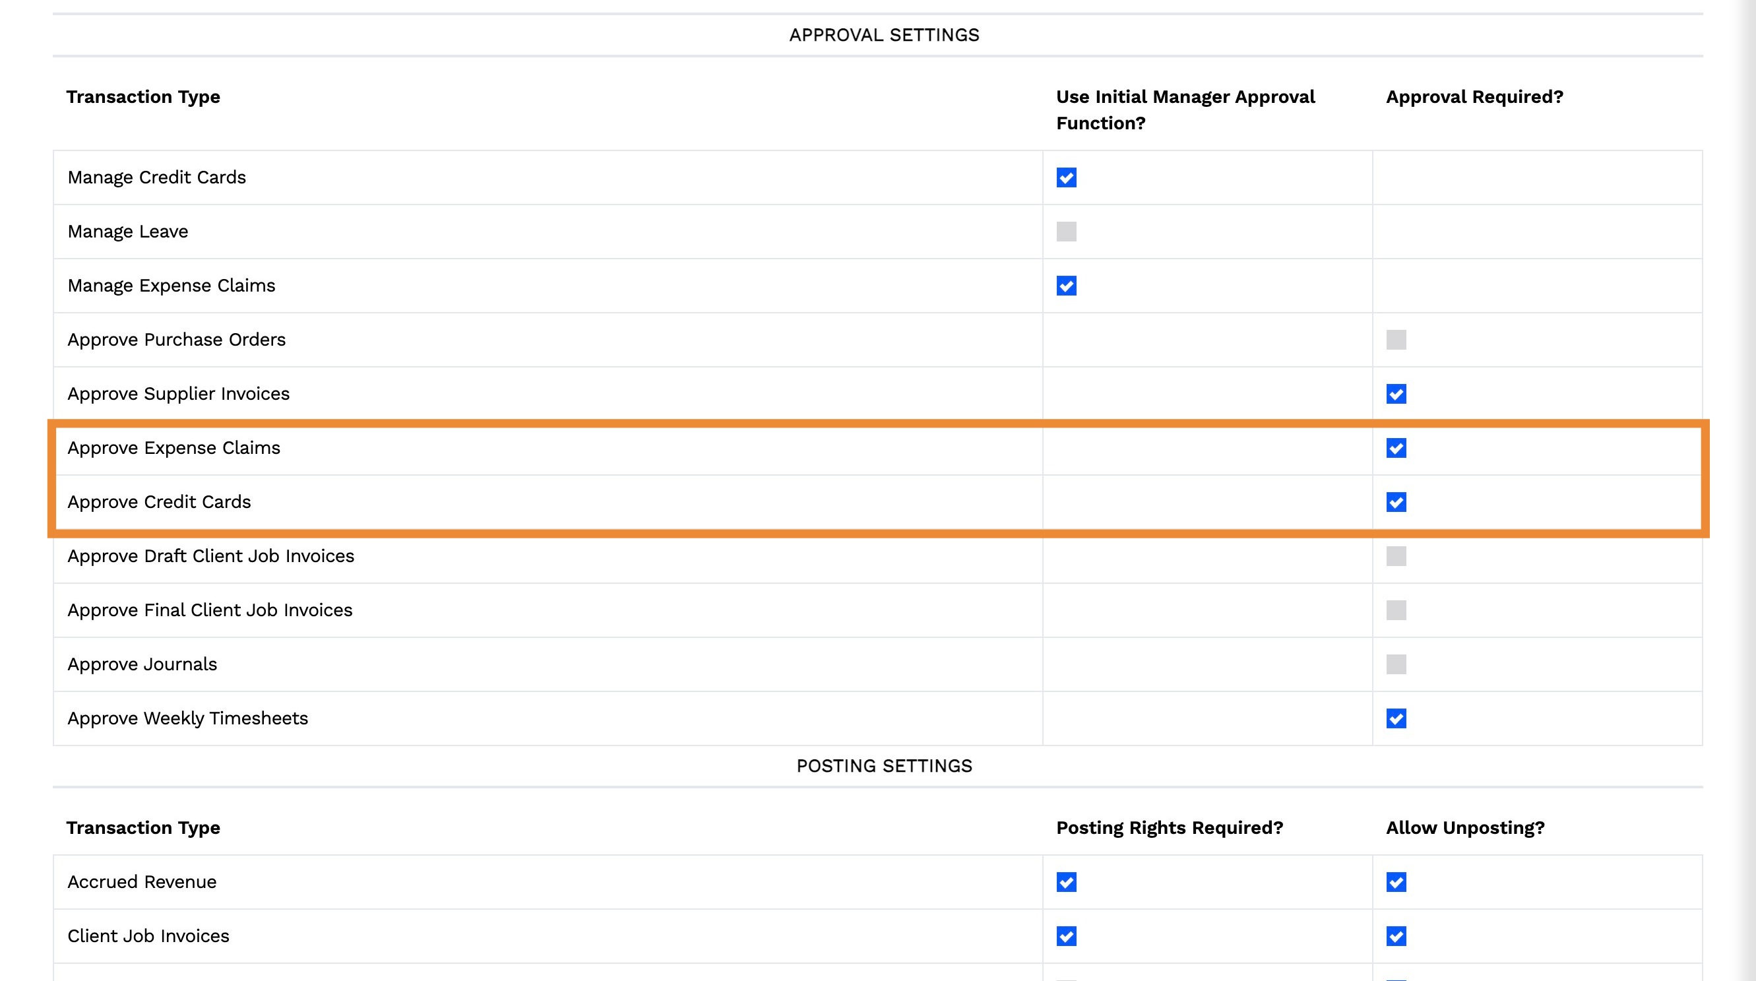1756x981 pixels.
Task: Enable approval for Approve Draft Client Job Invoices
Action: 1395,556
